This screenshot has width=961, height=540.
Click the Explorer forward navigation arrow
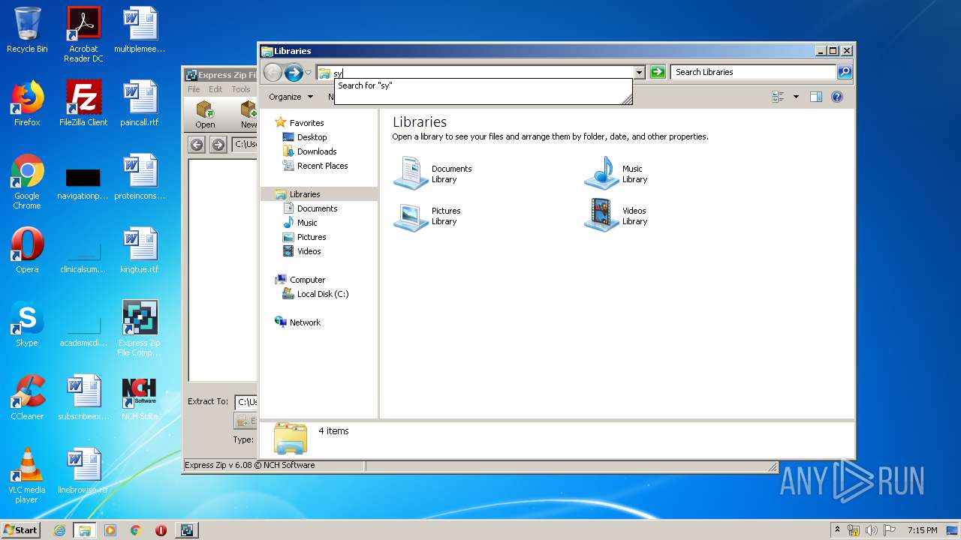coord(294,72)
